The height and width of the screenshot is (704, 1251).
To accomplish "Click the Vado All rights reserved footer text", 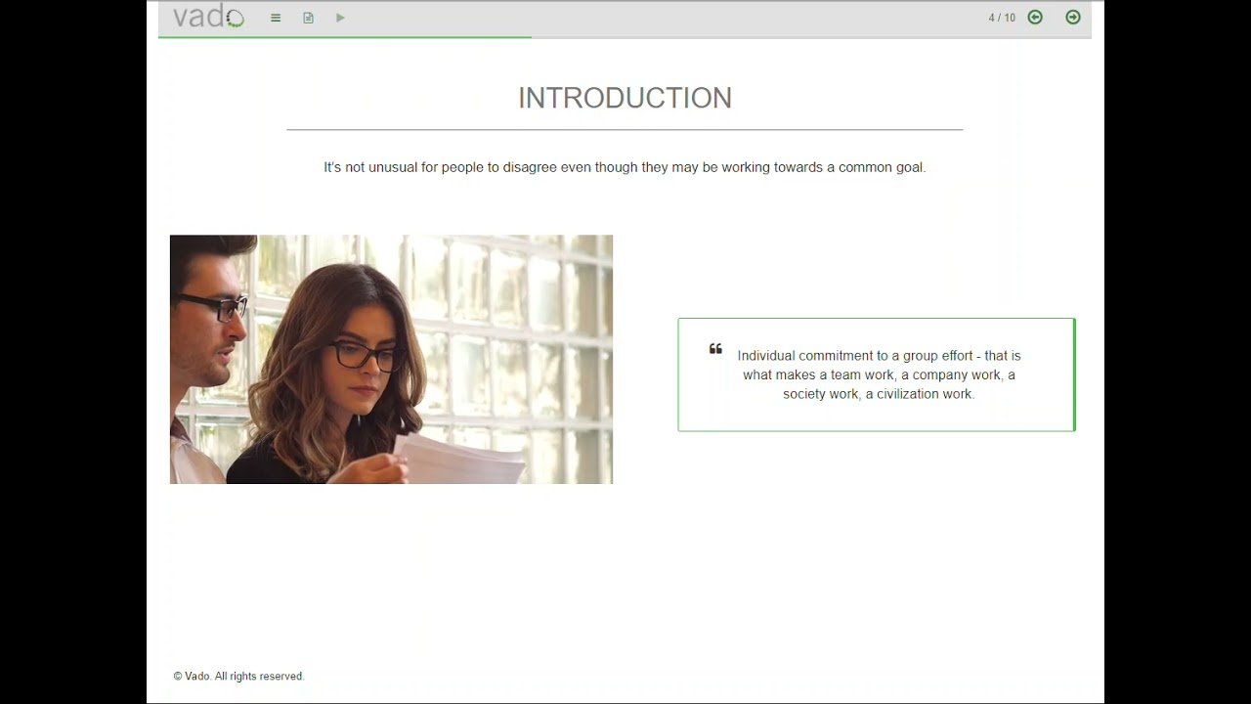I will tap(239, 677).
